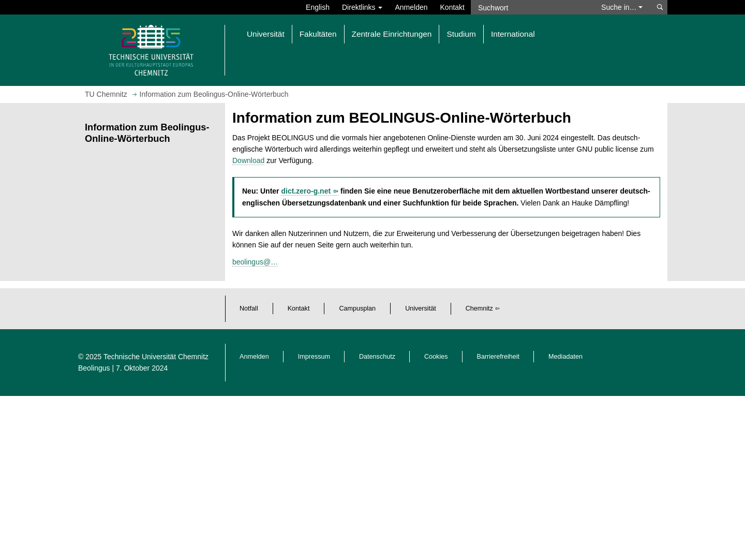Open Notfall footer link

(249, 308)
